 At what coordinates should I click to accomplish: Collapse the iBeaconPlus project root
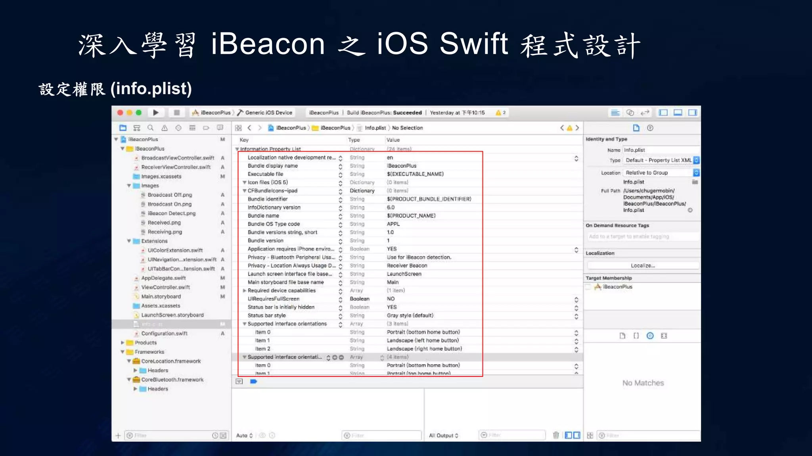[116, 139]
